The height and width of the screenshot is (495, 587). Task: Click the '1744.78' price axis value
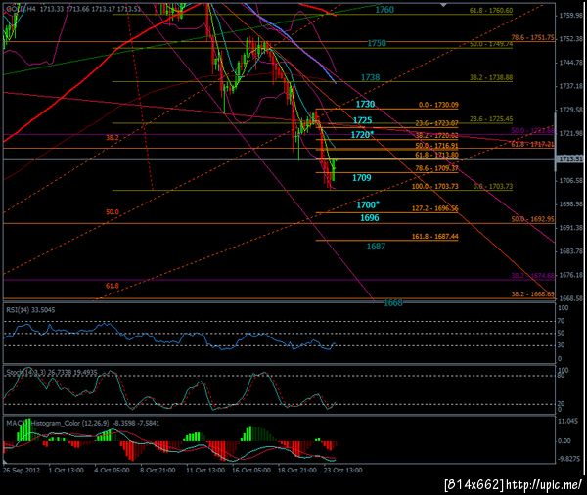coord(571,63)
